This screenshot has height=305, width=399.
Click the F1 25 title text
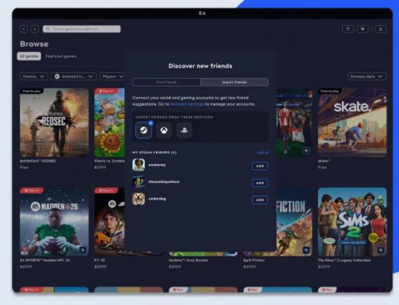pos(99,260)
